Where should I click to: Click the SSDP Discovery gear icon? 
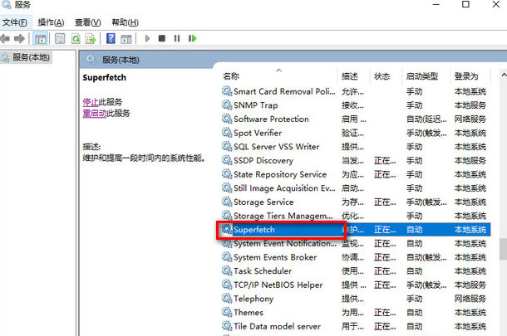tap(227, 160)
